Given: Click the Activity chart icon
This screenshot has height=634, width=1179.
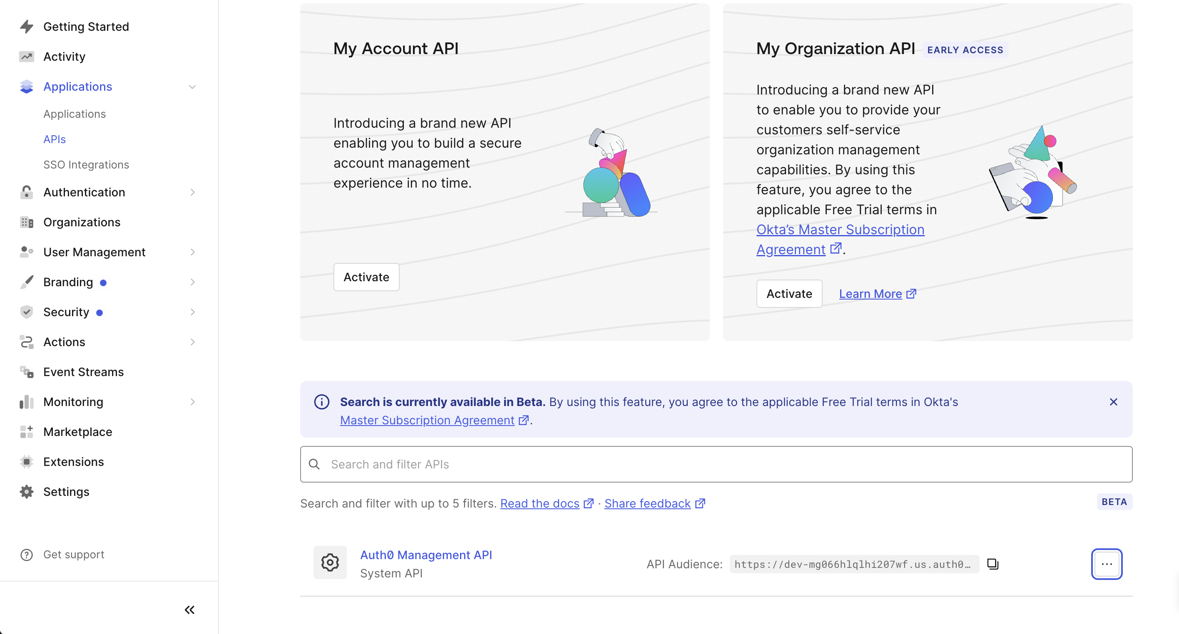Looking at the screenshot, I should pyautogui.click(x=27, y=57).
